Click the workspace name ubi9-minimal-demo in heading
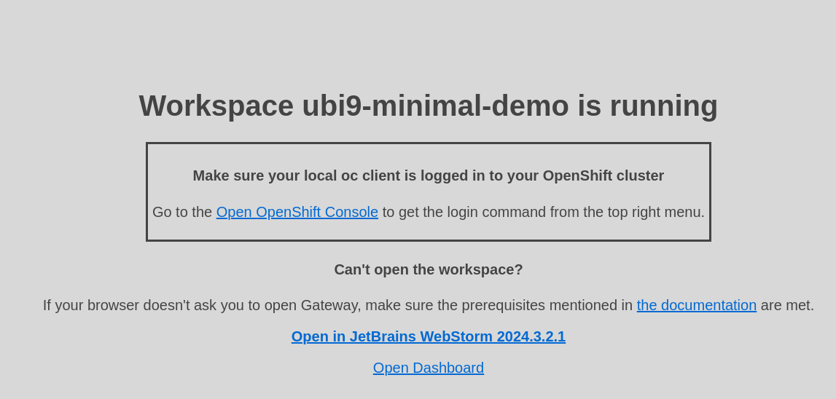The width and height of the screenshot is (836, 399). tap(435, 106)
